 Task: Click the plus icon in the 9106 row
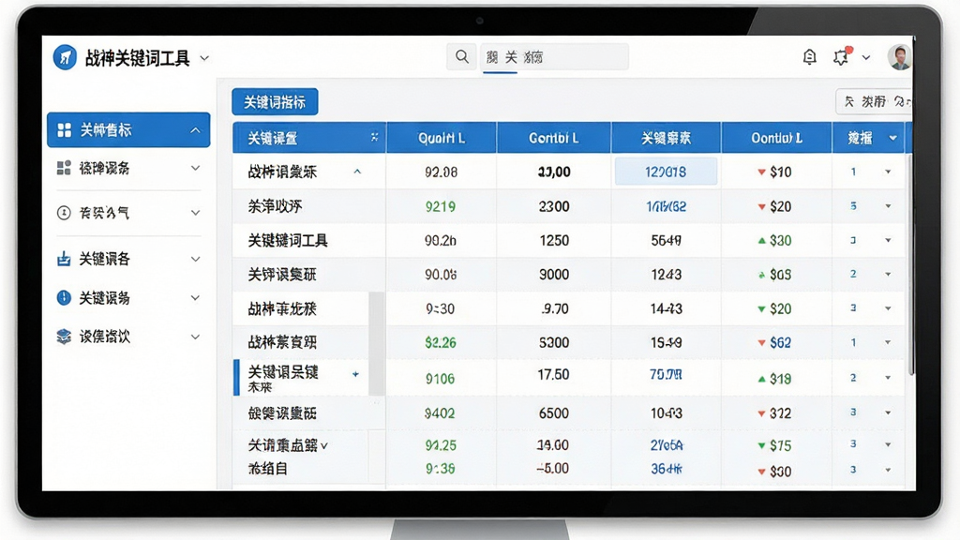pos(355,374)
